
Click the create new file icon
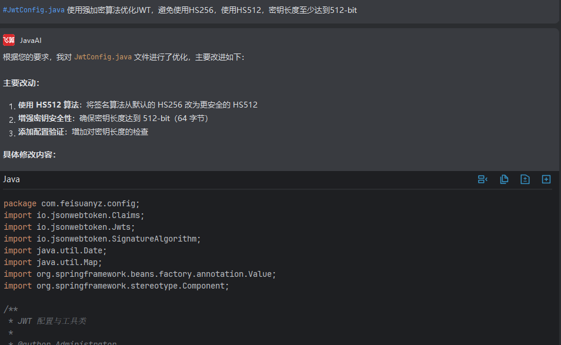[x=546, y=179]
